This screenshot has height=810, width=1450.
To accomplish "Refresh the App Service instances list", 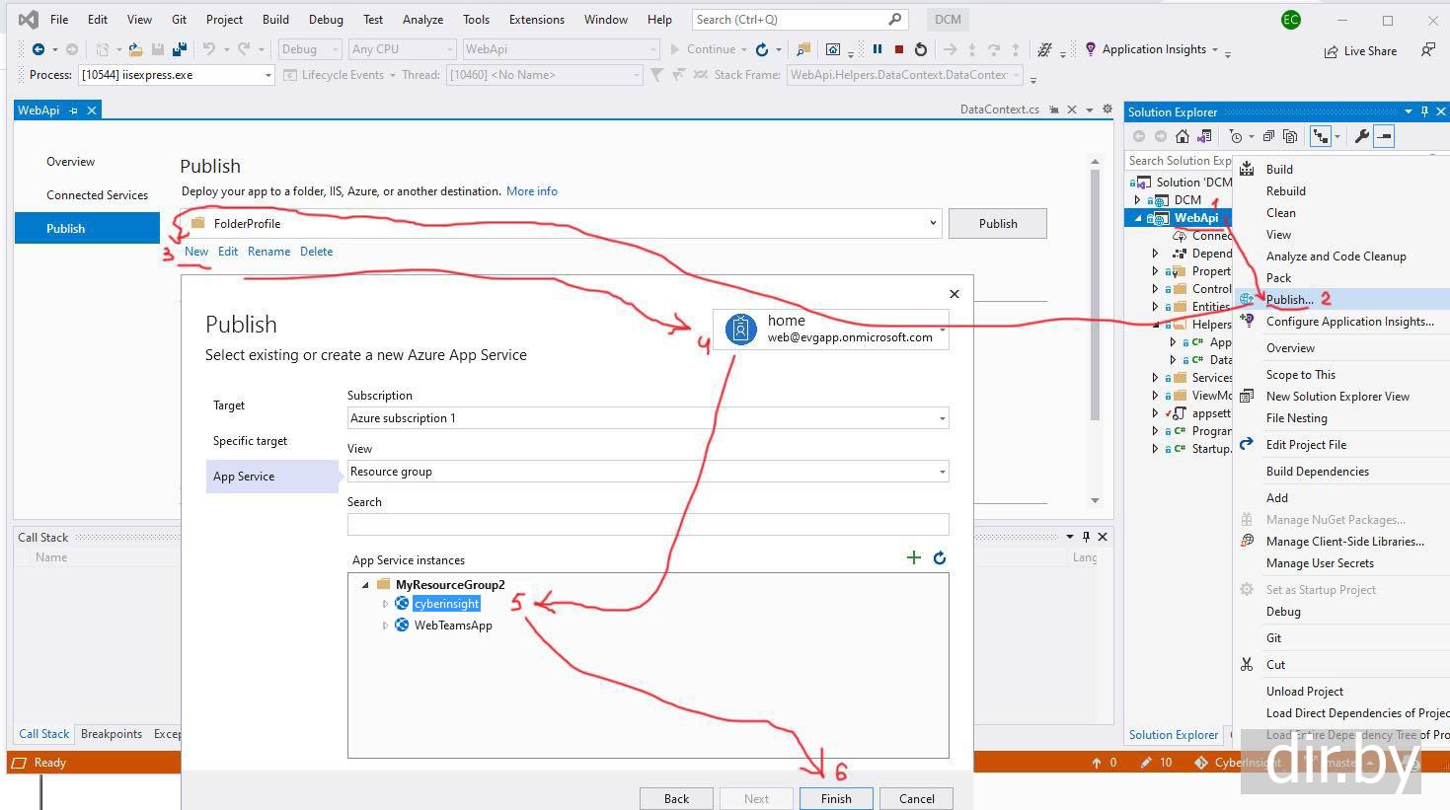I will 940,558.
